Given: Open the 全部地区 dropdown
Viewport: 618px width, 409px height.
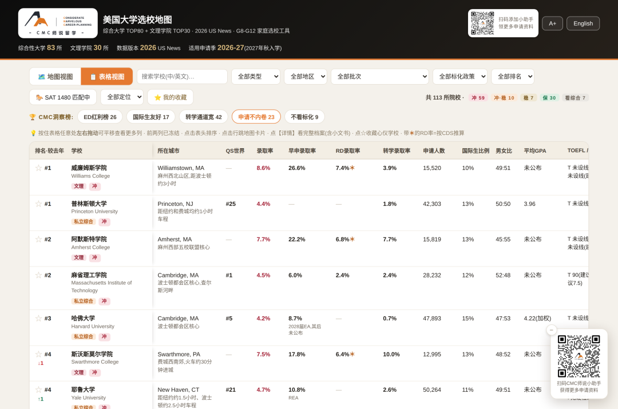Looking at the screenshot, I should (x=306, y=77).
